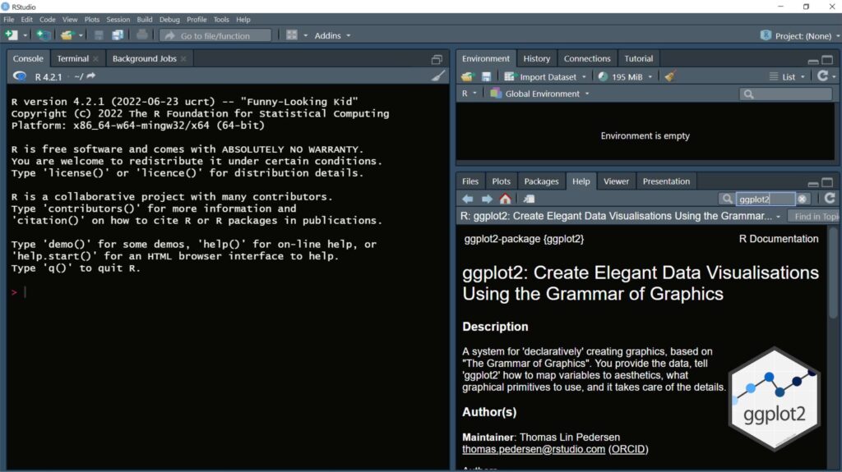Show the help topic in a new window
The height and width of the screenshot is (472, 842).
(529, 199)
